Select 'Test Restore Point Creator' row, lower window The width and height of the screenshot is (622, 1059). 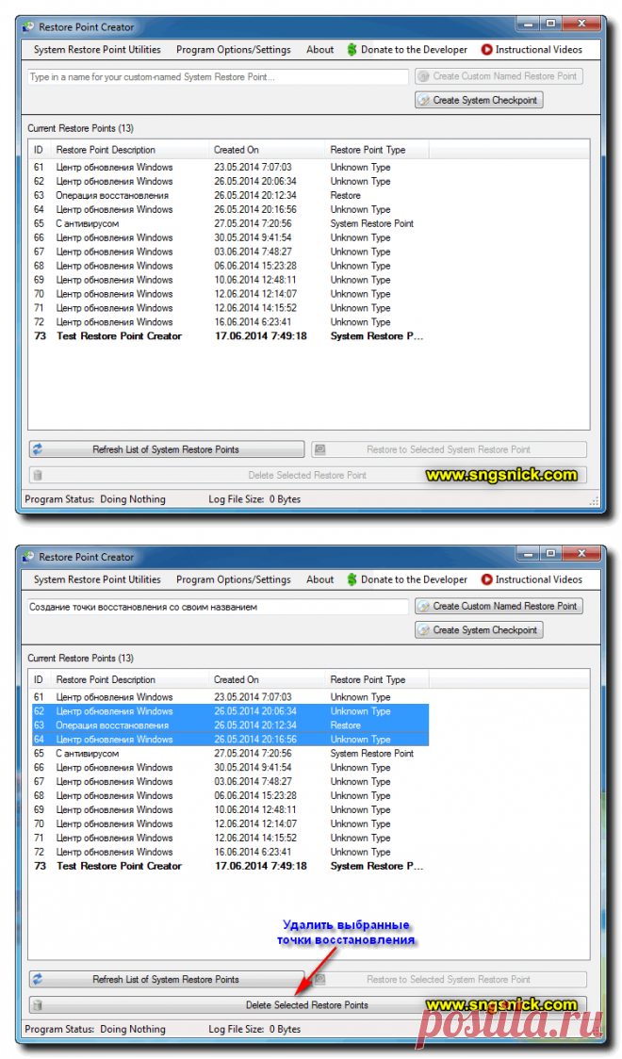(x=230, y=866)
